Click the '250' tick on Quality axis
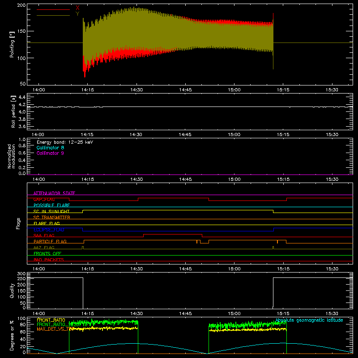Viewport: 358px width, 358px height. (x=21, y=278)
